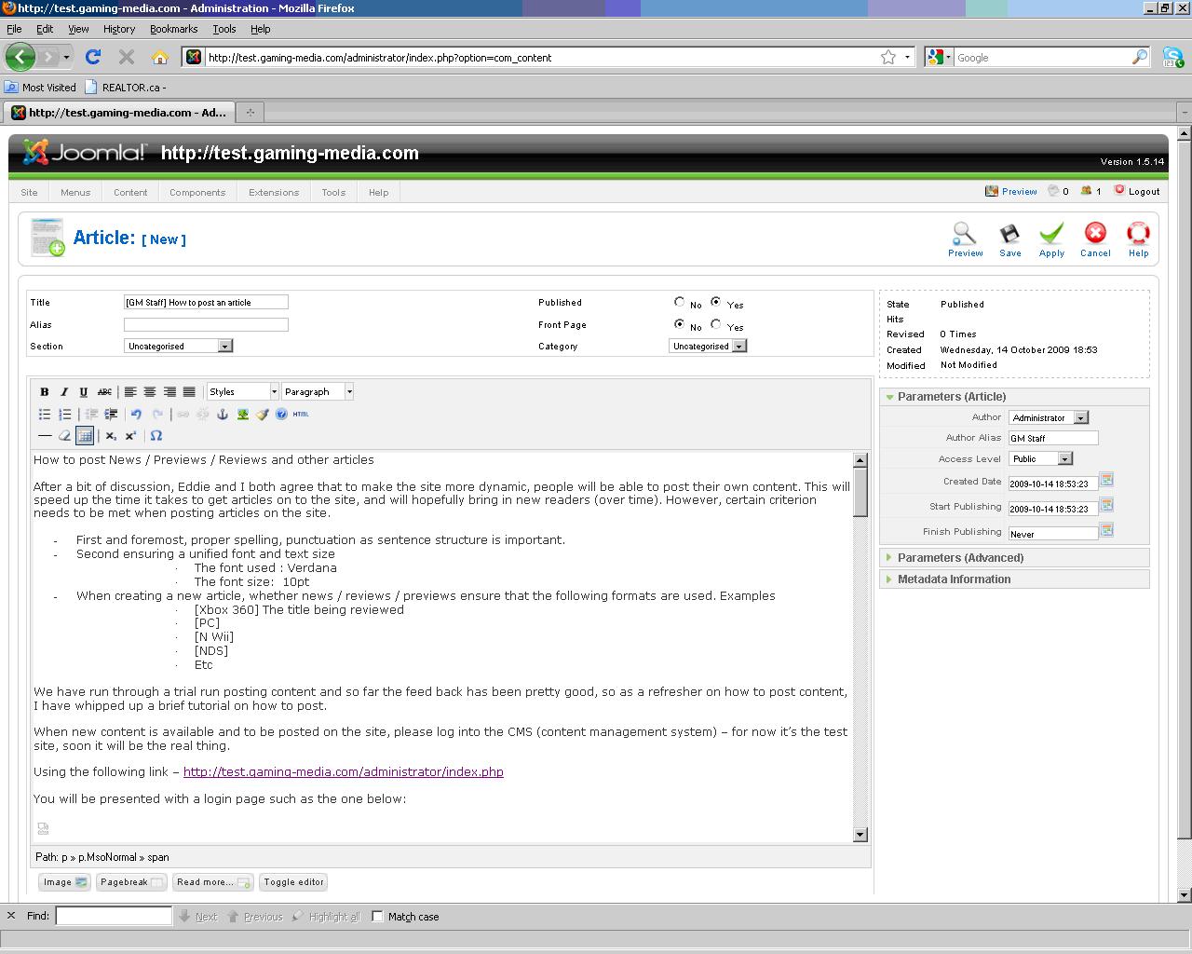
Task: Set Front Page to Yes
Action: 715,324
